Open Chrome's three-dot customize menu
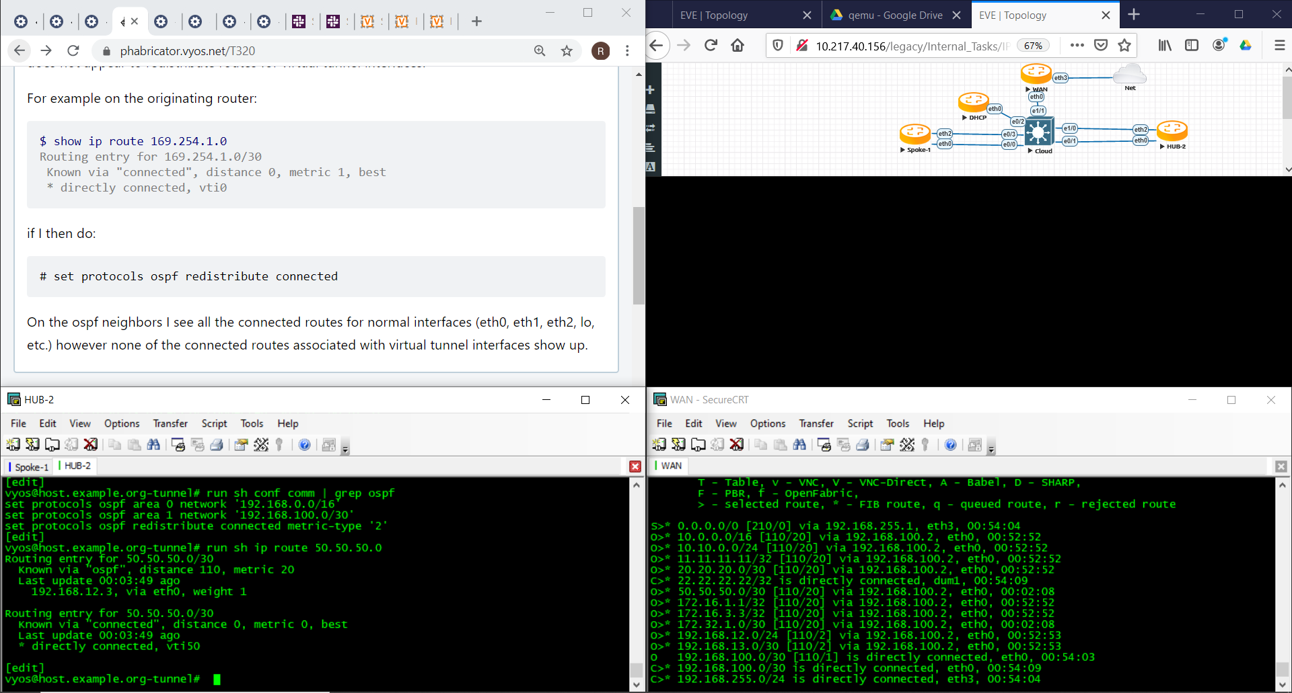The width and height of the screenshot is (1292, 693). click(627, 51)
